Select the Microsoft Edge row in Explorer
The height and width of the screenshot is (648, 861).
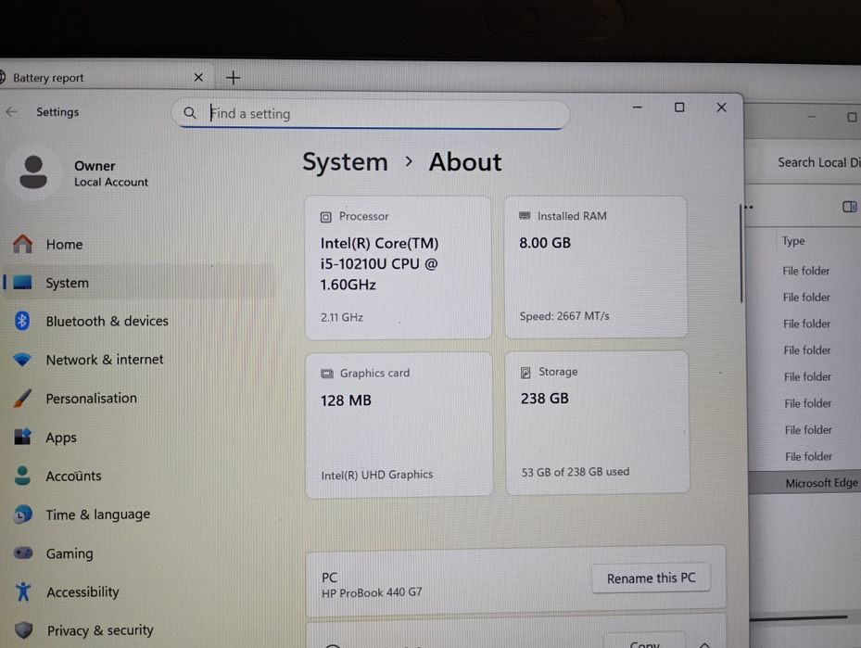pos(805,483)
